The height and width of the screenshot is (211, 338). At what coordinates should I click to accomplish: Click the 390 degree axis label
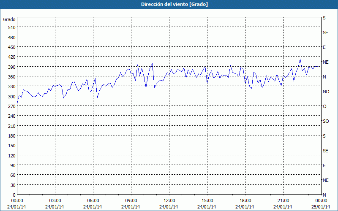point(12,67)
